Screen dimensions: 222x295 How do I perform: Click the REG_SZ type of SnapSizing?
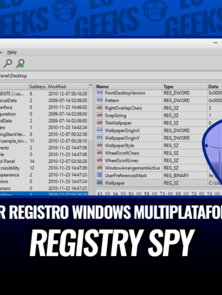click(x=171, y=115)
